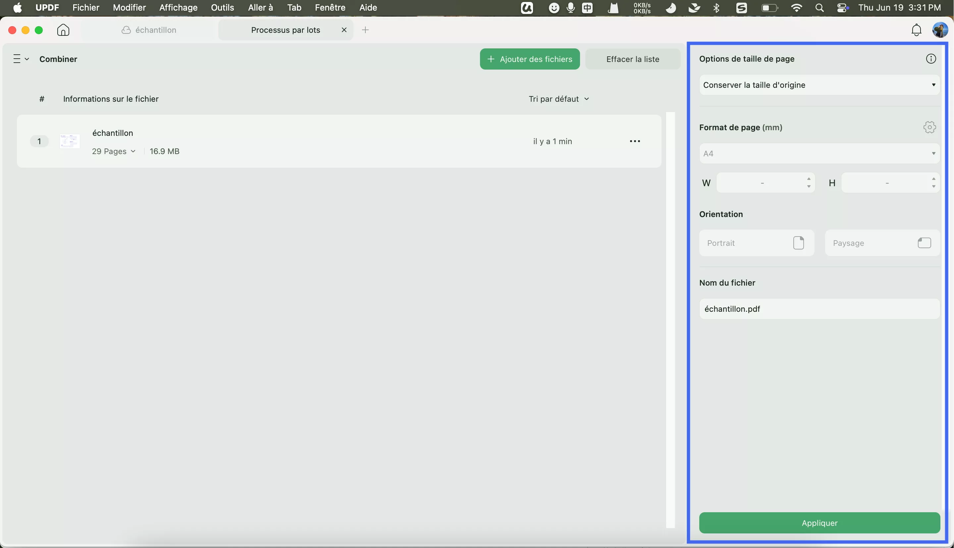Expand the Conserver la taille d'origine dropdown
The height and width of the screenshot is (548, 954).
819,85
